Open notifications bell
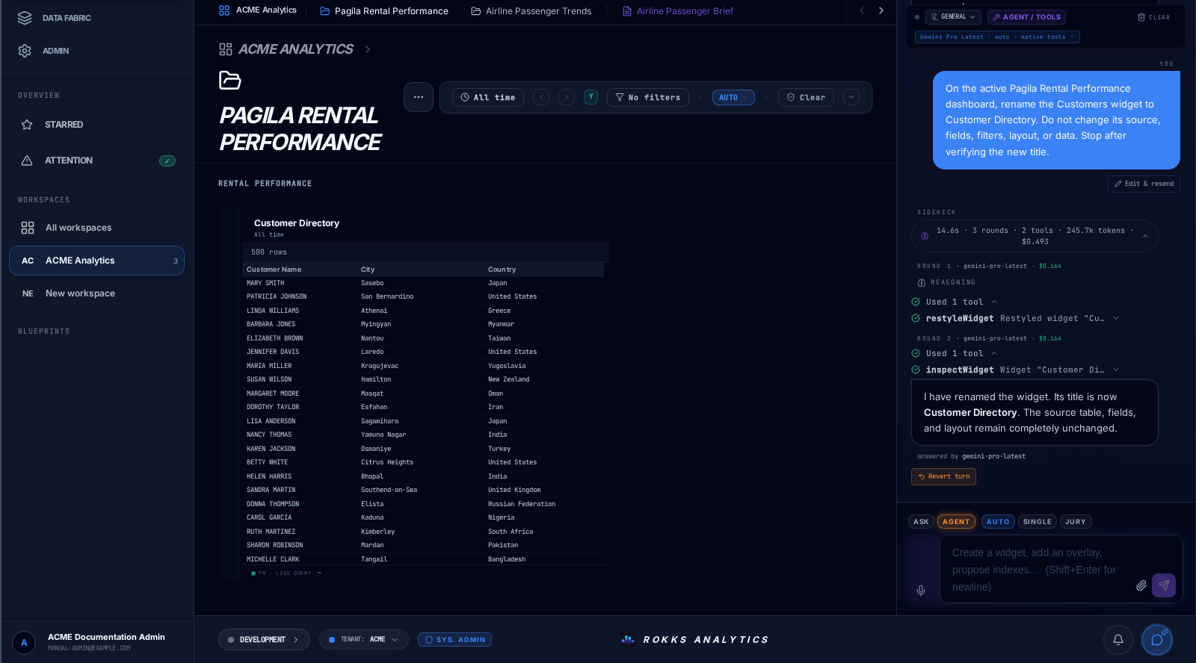 pyautogui.click(x=1118, y=640)
